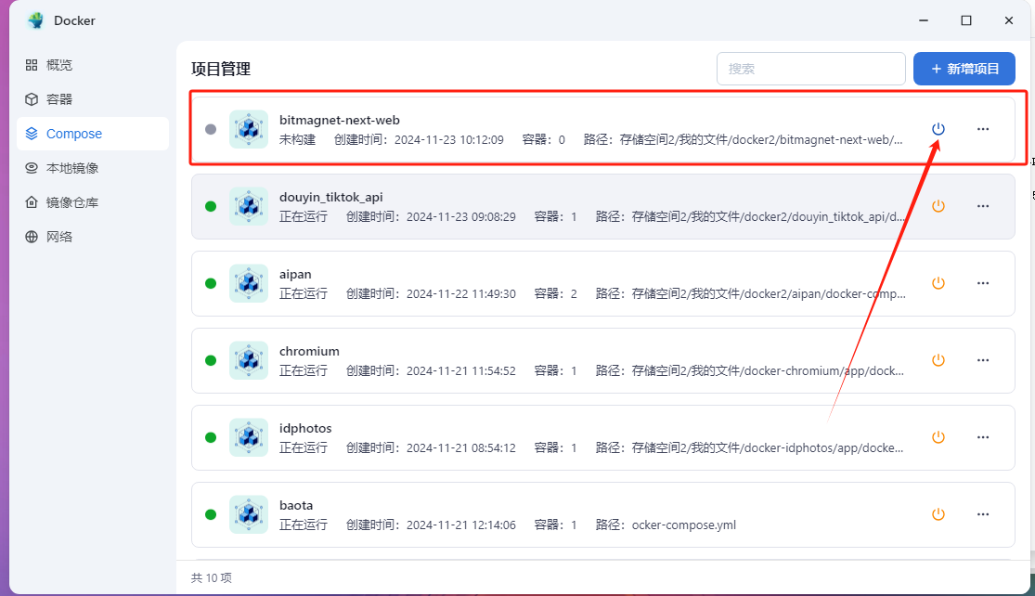Screen dimensions: 1035x596
Task: Click the 未构建 status text
Action: (297, 140)
